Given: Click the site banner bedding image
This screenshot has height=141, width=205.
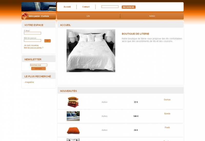Looking at the screenshot, I should pyautogui.click(x=39, y=7).
